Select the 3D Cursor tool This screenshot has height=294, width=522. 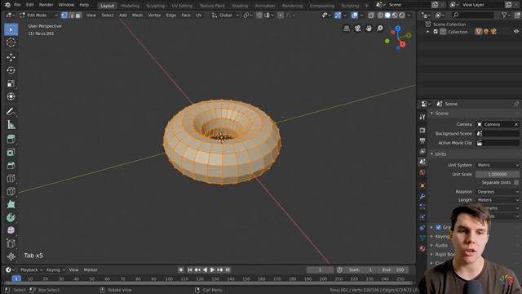(11, 42)
